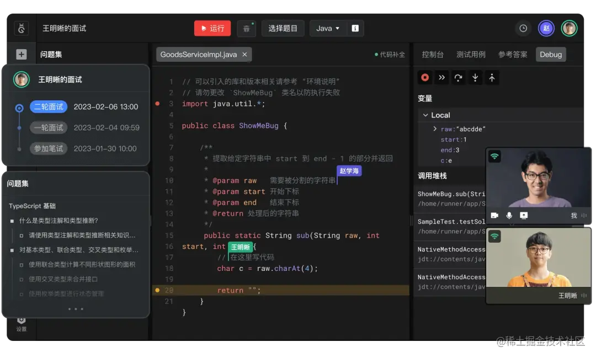
Task: Click the 选择题目 button
Action: pos(283,28)
